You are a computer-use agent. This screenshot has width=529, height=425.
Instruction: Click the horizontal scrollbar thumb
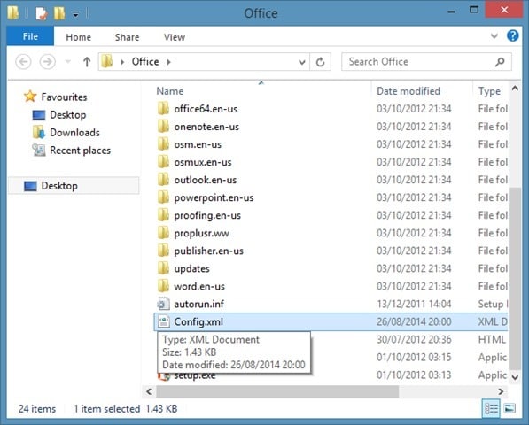point(277,391)
